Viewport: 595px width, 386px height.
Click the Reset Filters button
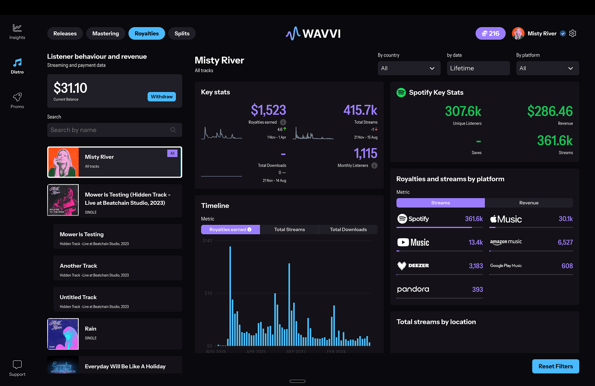pos(555,366)
